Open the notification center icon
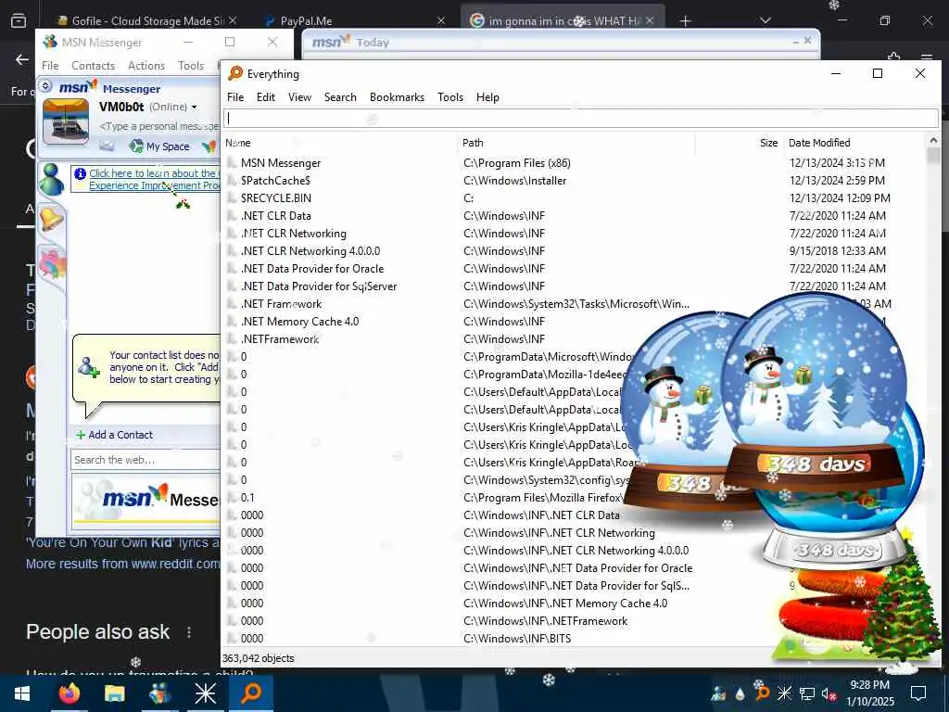Screen dimensions: 949x712 coord(918,693)
